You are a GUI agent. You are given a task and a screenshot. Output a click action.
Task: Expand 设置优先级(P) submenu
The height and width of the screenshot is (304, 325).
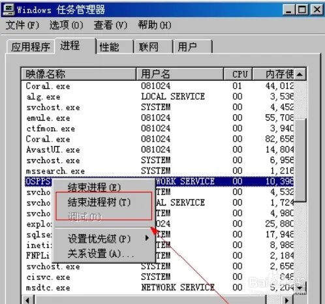pos(104,239)
